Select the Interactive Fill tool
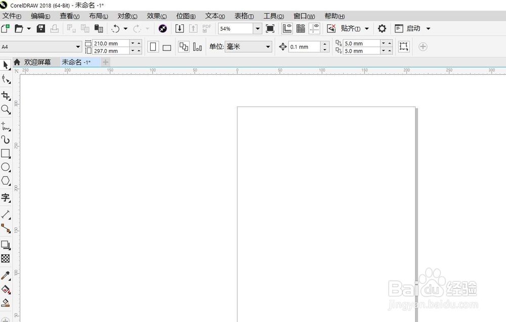The width and height of the screenshot is (506, 322). (6, 289)
